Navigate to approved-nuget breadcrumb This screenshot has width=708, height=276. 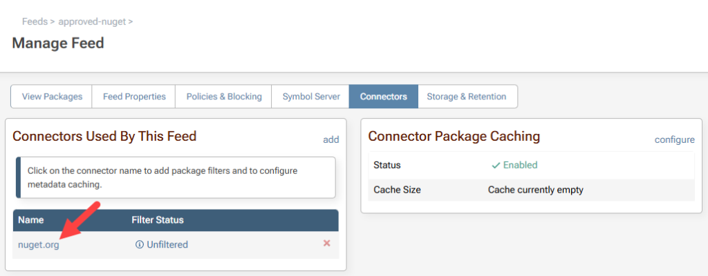click(x=92, y=21)
